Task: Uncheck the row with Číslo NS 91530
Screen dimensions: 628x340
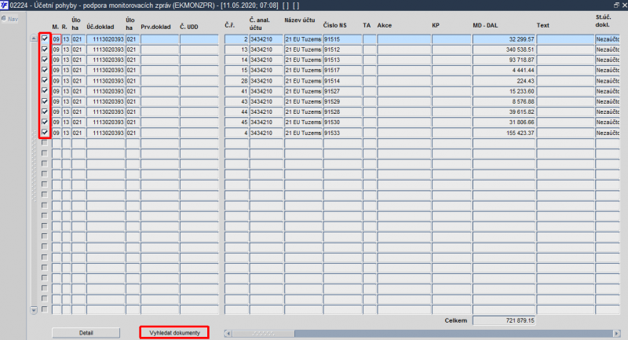Action: [x=45, y=122]
